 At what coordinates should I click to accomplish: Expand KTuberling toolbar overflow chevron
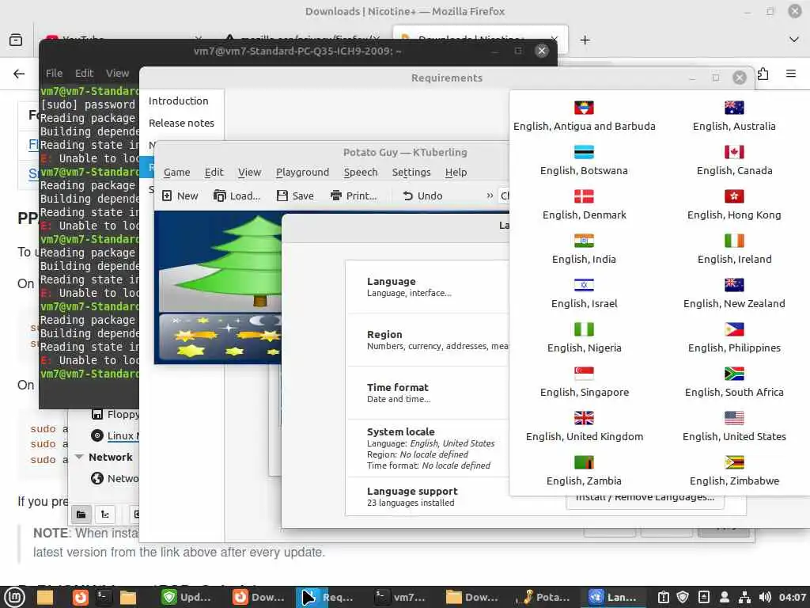(x=489, y=196)
